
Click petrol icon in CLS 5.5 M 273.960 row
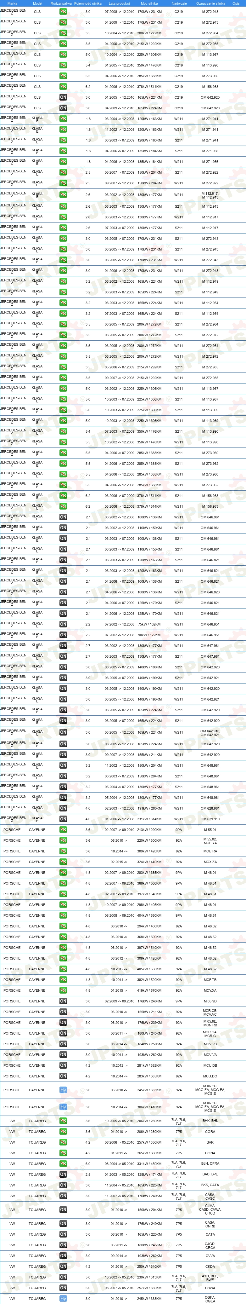[63, 76]
